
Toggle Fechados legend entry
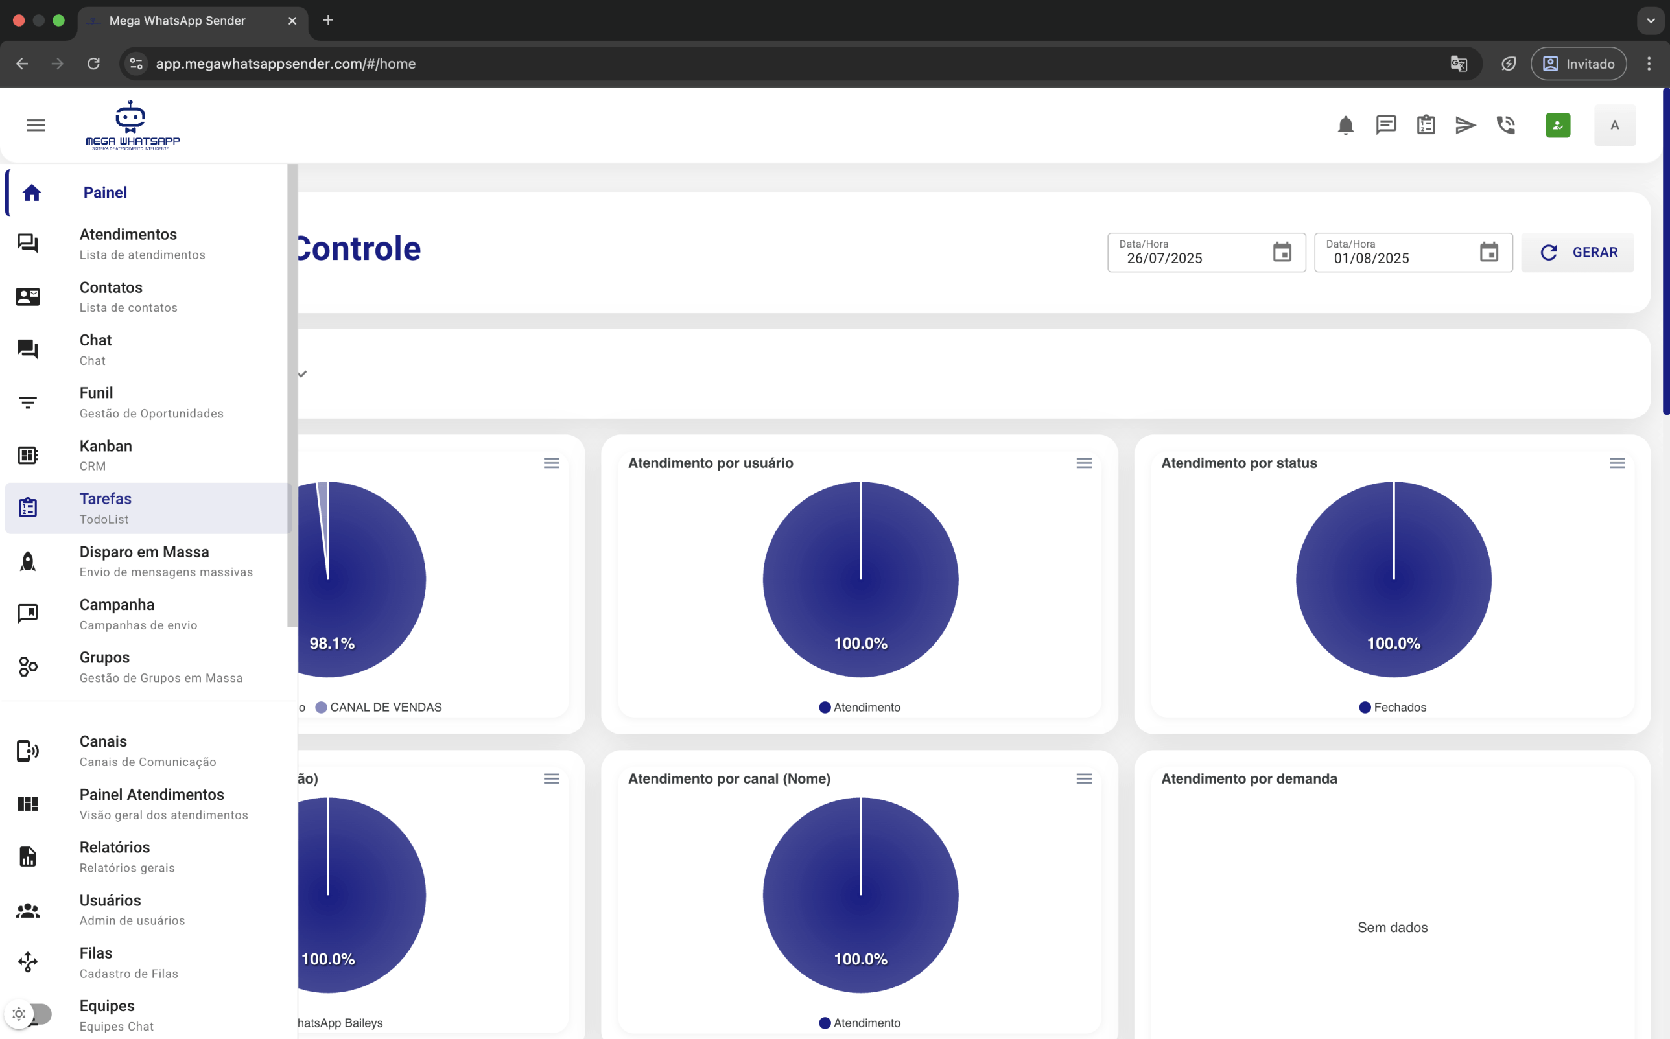click(1393, 707)
